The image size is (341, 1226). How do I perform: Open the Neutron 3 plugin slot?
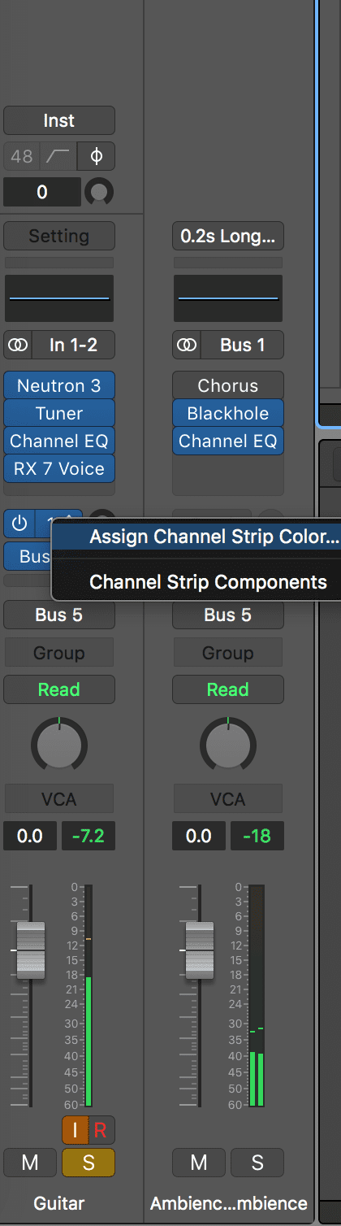tap(59, 385)
